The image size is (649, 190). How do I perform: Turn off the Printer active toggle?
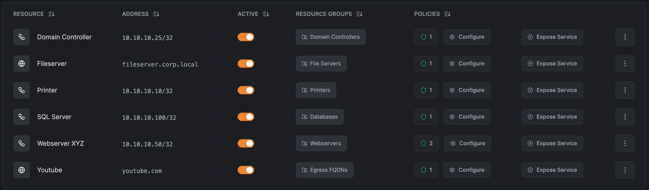point(246,90)
